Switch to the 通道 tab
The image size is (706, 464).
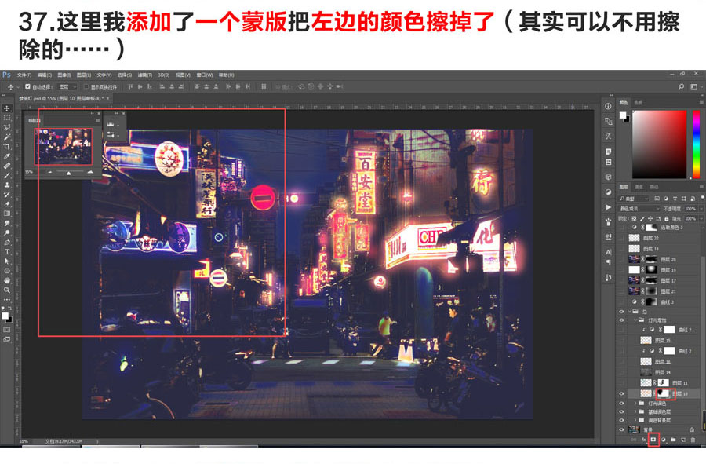coord(640,187)
